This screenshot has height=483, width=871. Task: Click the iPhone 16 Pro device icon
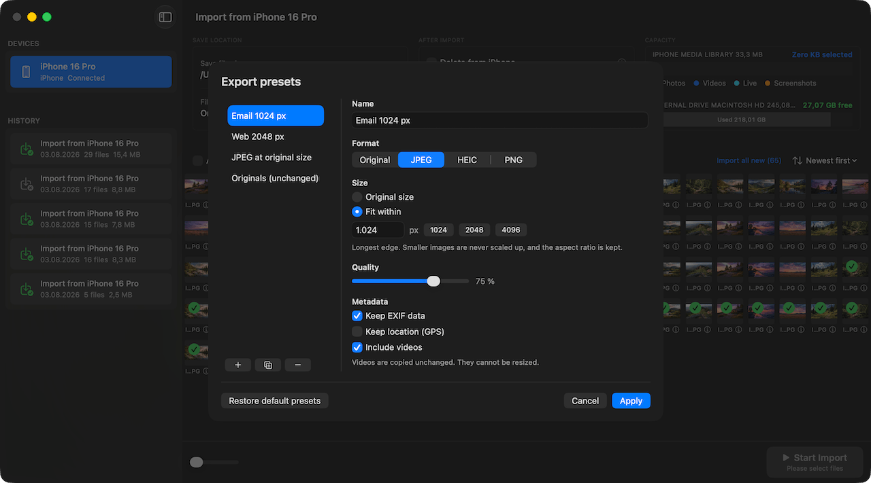click(x=26, y=72)
